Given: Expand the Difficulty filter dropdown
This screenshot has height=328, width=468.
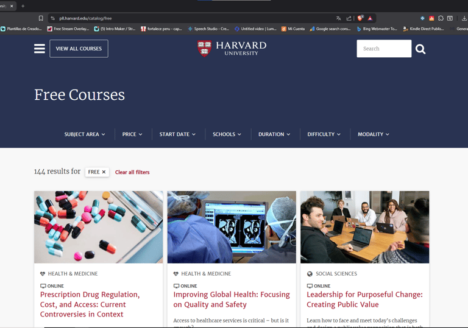Looking at the screenshot, I should (324, 134).
